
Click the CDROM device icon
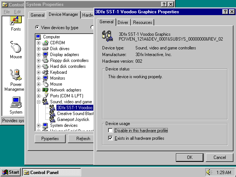pyautogui.click(x=45, y=43)
